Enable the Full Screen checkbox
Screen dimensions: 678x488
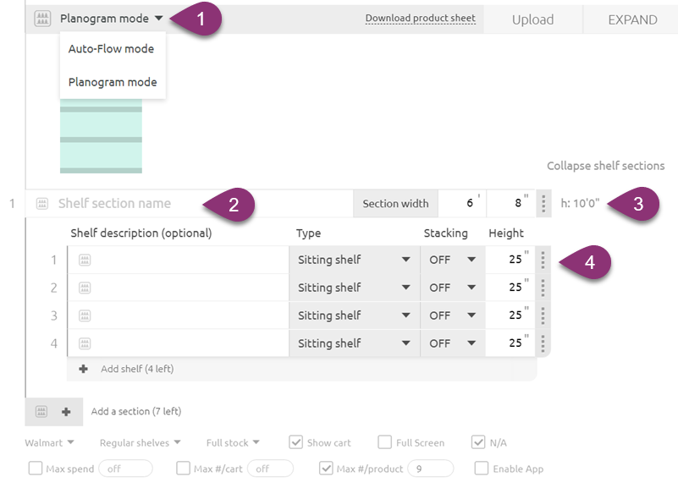tap(384, 442)
